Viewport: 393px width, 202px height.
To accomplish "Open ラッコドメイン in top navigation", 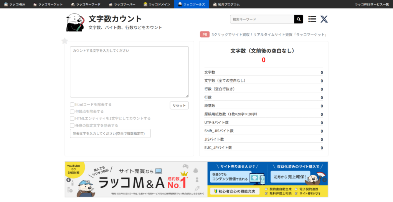I will coord(157,4).
